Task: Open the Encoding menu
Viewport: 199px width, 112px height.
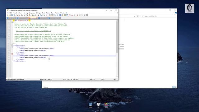Action: [x=25, y=13]
